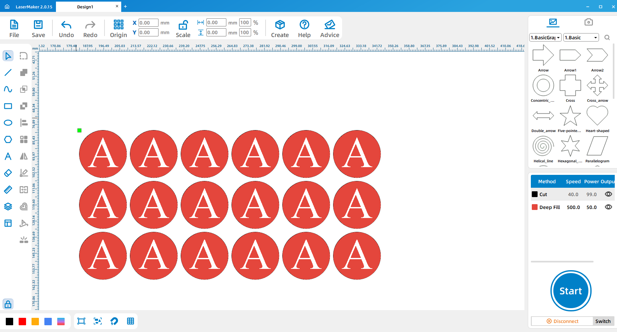Select the Deep Fill layer row
Viewport: 617px width, 332px height.
point(572,207)
